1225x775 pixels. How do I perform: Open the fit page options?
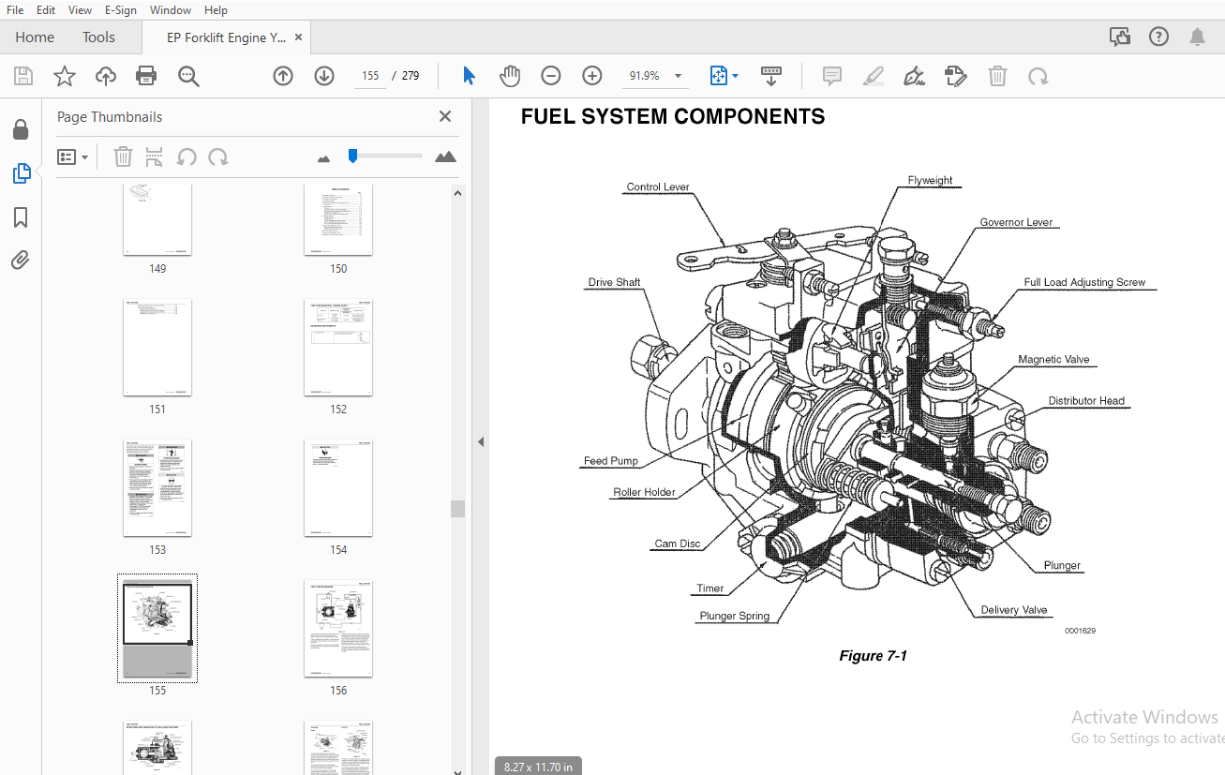tap(725, 76)
